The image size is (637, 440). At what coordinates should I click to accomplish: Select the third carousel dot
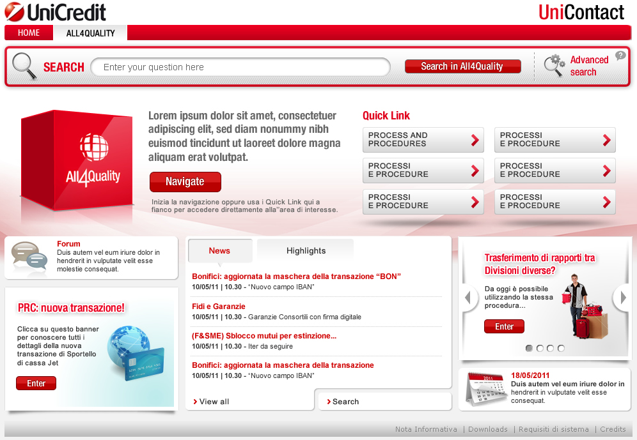coord(550,348)
